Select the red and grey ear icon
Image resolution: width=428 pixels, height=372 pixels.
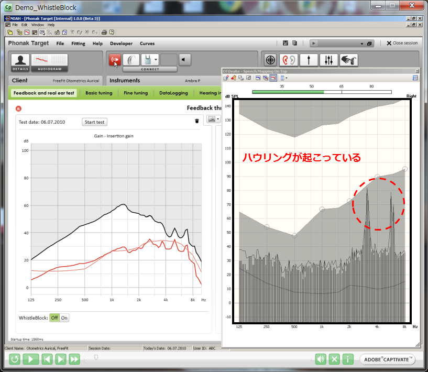(289, 60)
